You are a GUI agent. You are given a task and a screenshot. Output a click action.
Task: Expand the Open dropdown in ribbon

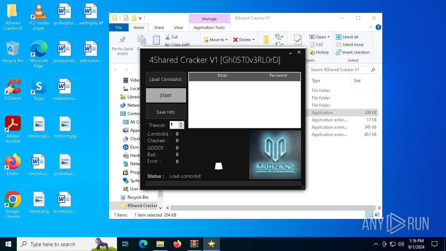(329, 37)
